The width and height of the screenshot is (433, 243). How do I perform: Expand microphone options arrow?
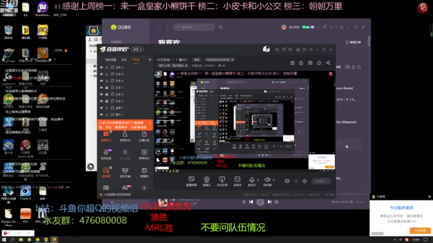pyautogui.click(x=259, y=180)
